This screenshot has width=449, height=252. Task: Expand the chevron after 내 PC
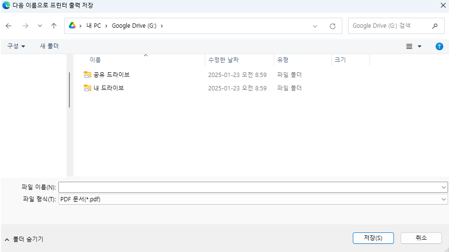(106, 26)
